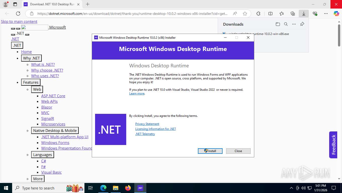Launch Firefox from the taskbar
The width and height of the screenshot is (342, 193).
pos(128,188)
